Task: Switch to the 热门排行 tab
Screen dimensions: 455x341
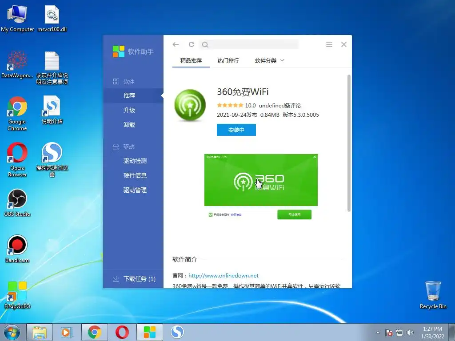Action: (x=228, y=60)
